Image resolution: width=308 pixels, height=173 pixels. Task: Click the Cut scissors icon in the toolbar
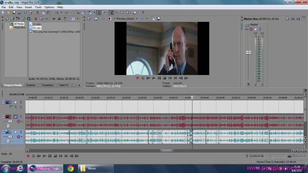tap(37, 13)
